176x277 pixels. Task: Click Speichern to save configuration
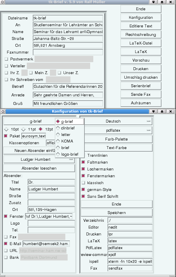tap(117, 213)
